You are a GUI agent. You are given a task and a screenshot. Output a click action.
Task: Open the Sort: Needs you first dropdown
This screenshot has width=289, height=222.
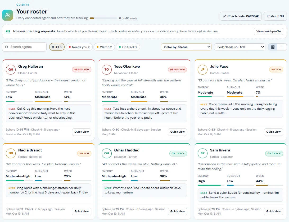(x=240, y=47)
